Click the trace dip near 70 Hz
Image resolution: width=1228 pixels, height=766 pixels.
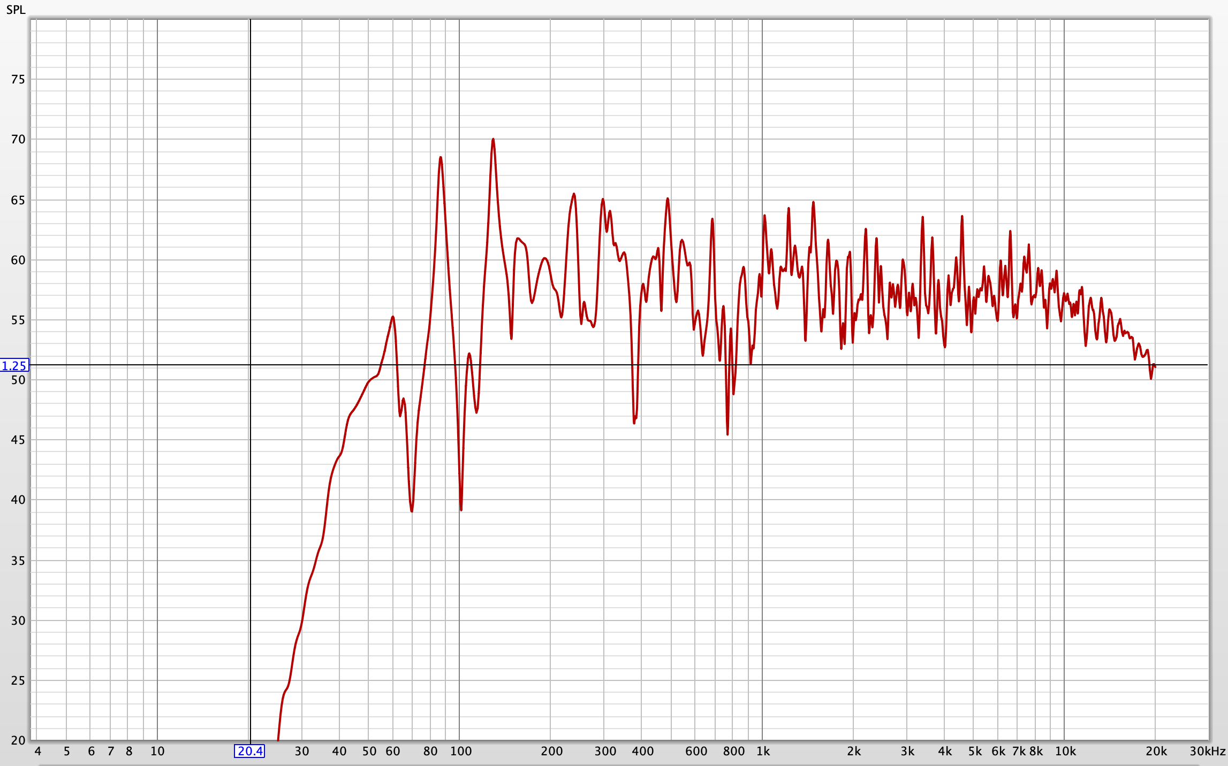[x=412, y=510]
